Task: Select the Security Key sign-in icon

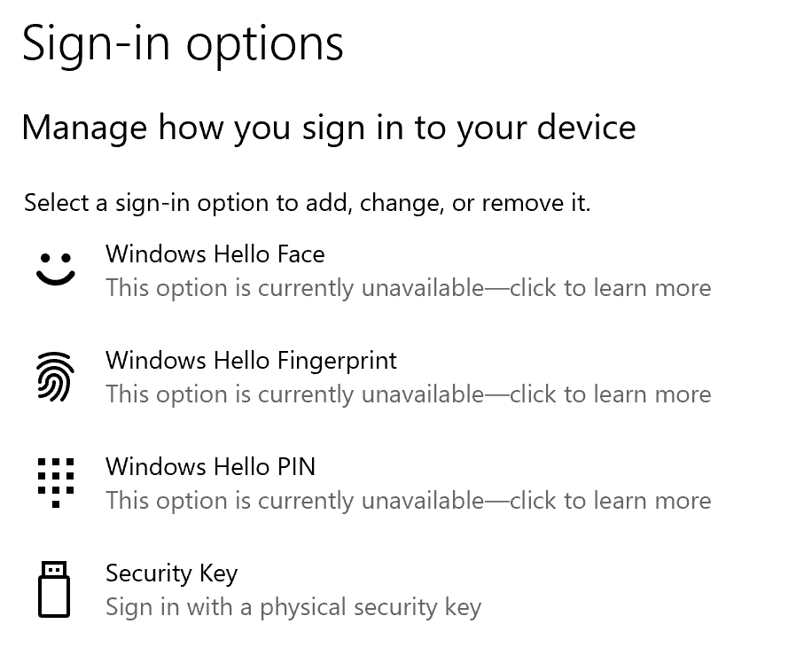Action: [55, 589]
